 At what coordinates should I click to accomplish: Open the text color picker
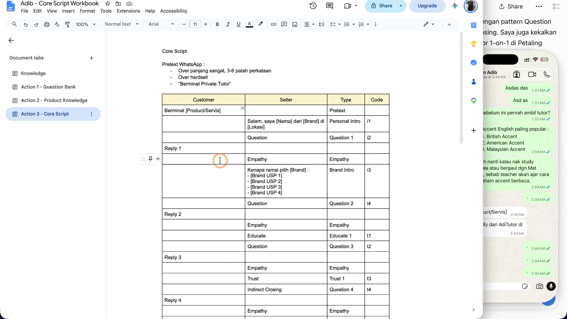[x=249, y=25]
